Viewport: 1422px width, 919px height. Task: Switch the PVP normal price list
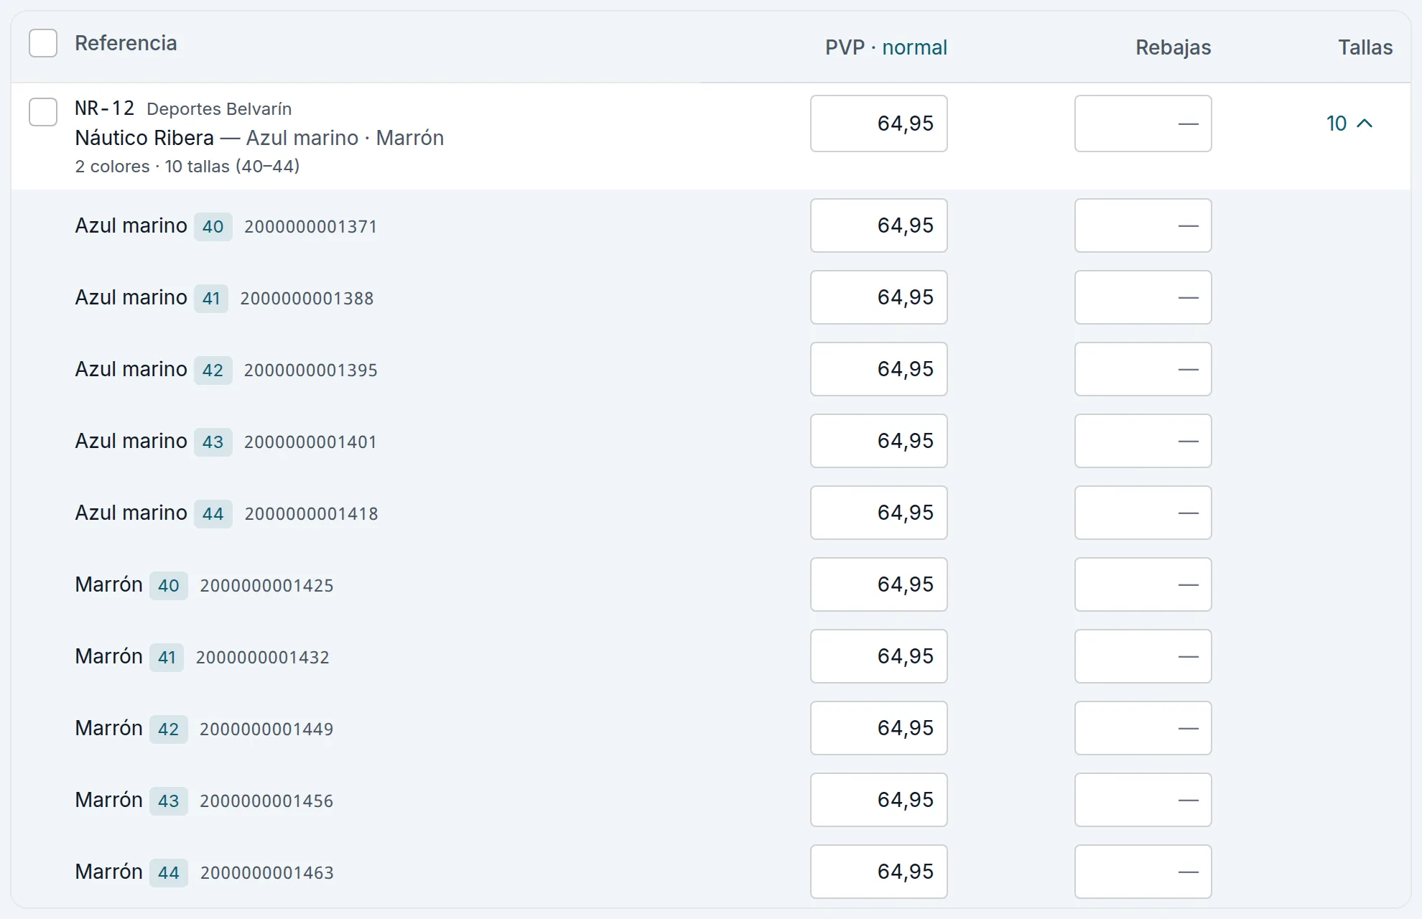tap(914, 47)
